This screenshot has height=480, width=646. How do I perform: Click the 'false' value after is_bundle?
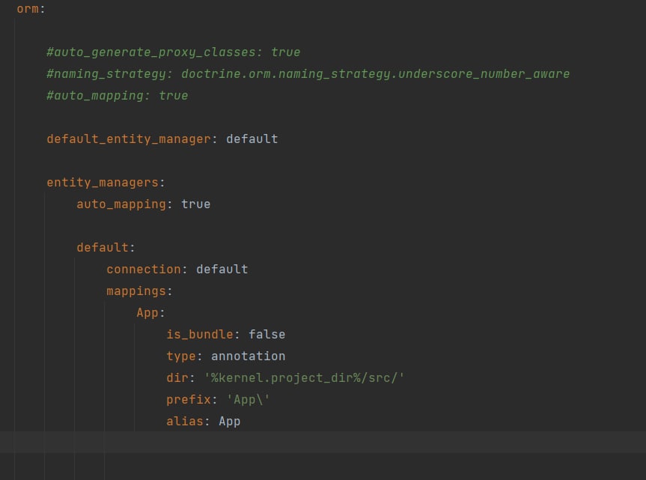[267, 335]
